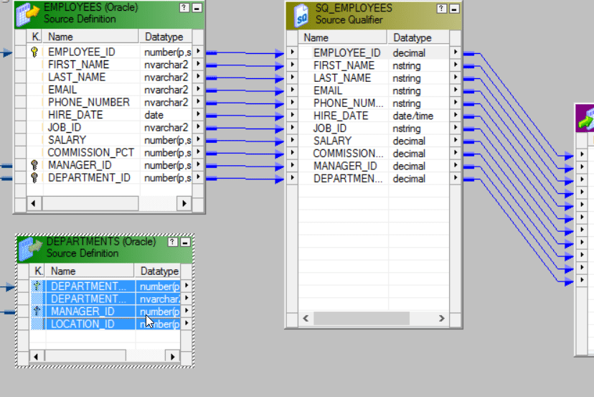Select LAST_NAME port in SQ_EMPLOYEES
The width and height of the screenshot is (594, 397).
tap(374, 78)
